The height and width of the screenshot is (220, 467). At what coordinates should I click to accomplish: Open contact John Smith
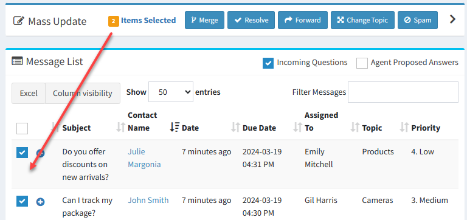point(148,201)
